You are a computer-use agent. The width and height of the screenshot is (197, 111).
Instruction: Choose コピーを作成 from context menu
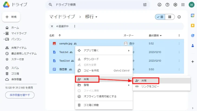[104, 71]
